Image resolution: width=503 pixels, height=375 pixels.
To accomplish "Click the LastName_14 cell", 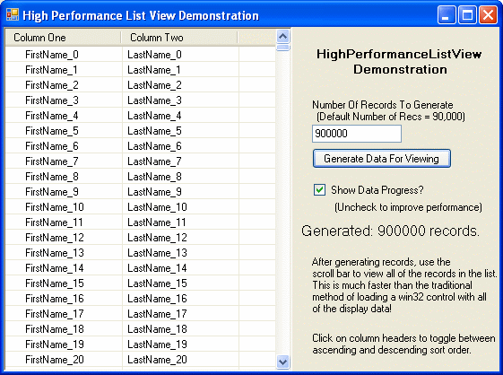I will click(x=157, y=268).
